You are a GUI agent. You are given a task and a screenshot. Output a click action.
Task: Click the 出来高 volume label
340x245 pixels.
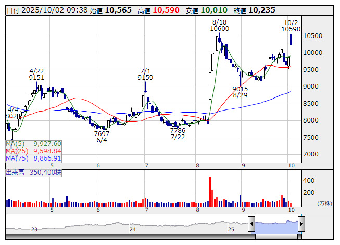coord(16,171)
